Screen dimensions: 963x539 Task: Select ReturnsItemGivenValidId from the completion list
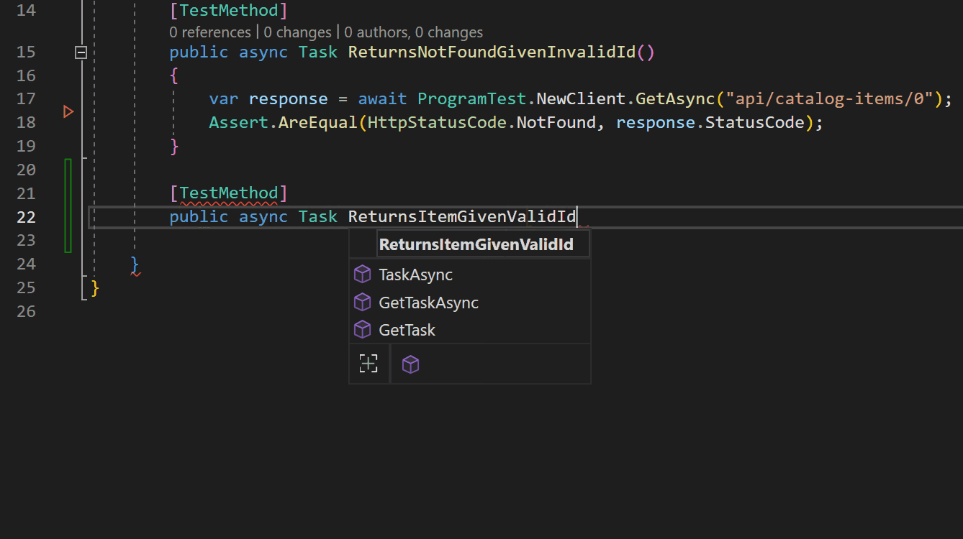[477, 244]
